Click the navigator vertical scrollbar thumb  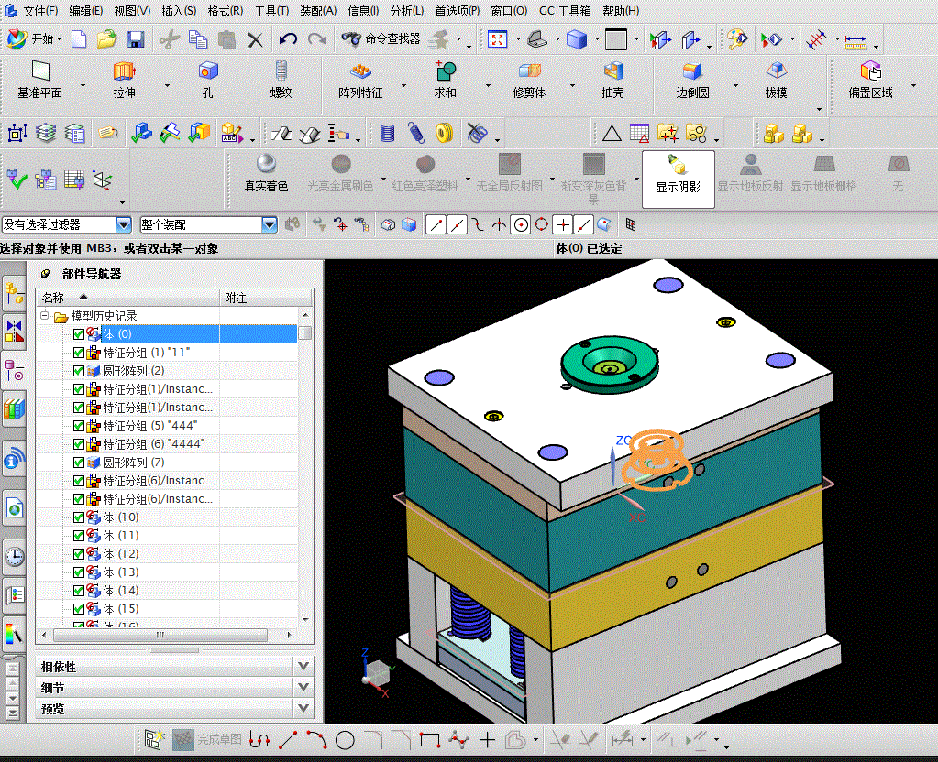(x=305, y=332)
